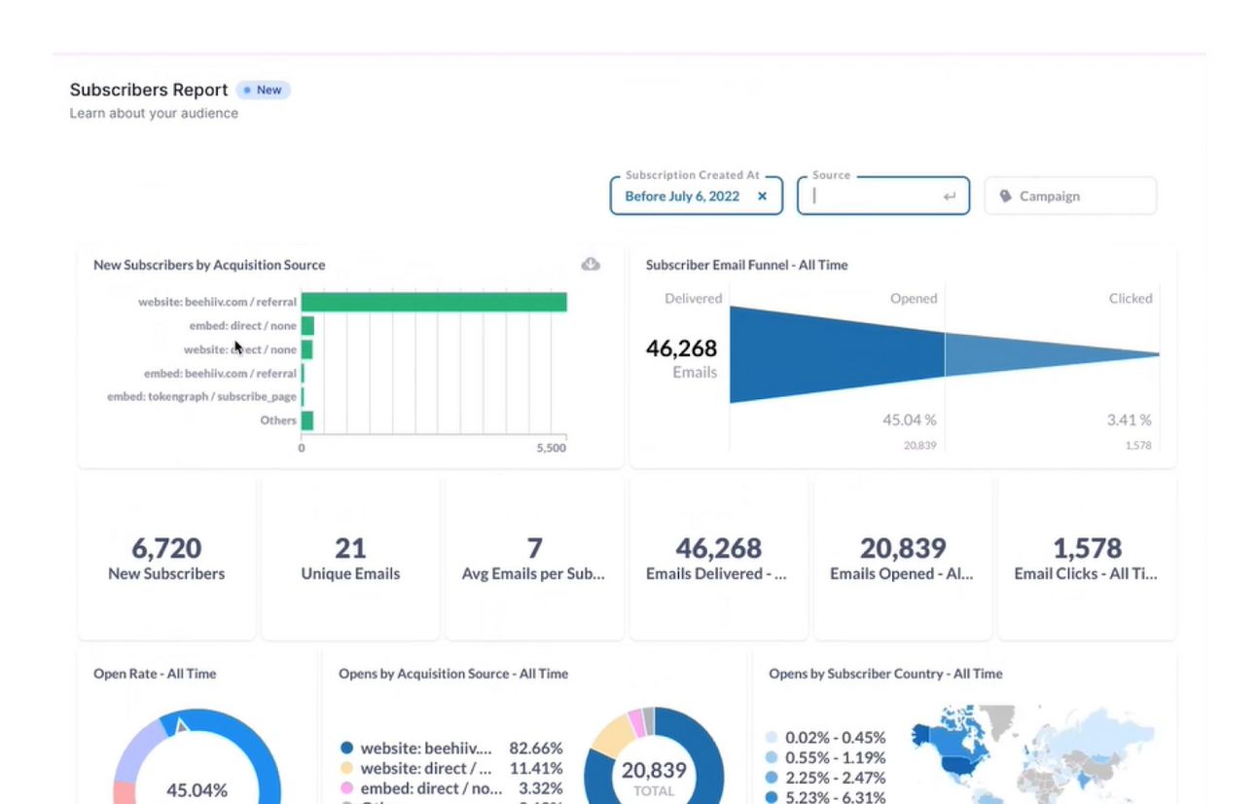Click the New badge beside Subscribers Report
The width and height of the screenshot is (1257, 804).
[x=263, y=90]
